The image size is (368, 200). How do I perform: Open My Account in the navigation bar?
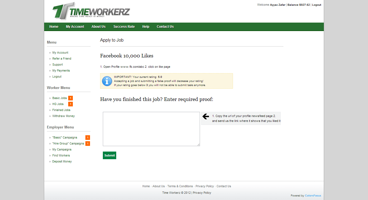(x=75, y=27)
